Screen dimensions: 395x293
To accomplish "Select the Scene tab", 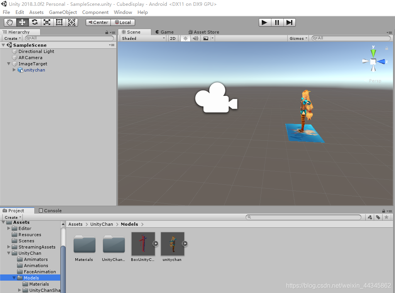I will [134, 32].
